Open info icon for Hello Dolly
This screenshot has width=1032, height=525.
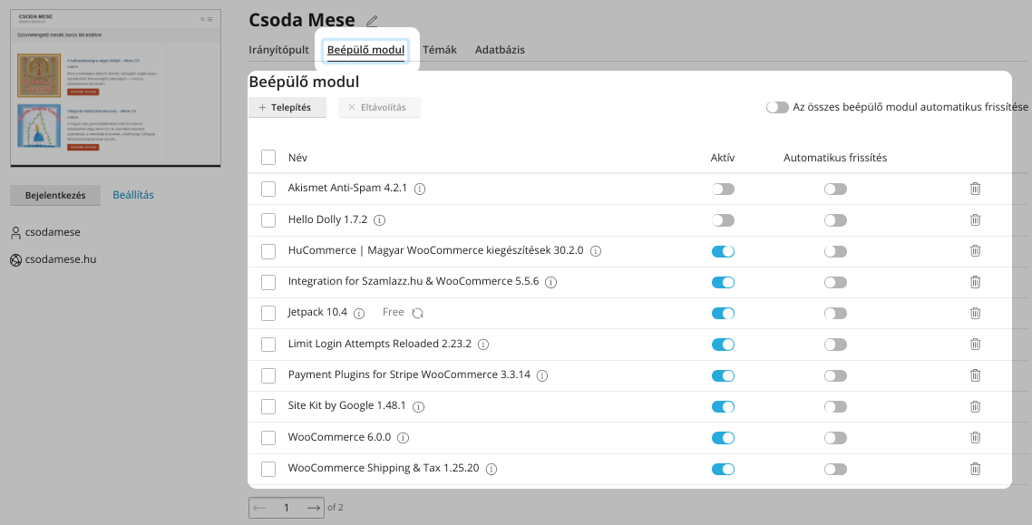pos(379,220)
